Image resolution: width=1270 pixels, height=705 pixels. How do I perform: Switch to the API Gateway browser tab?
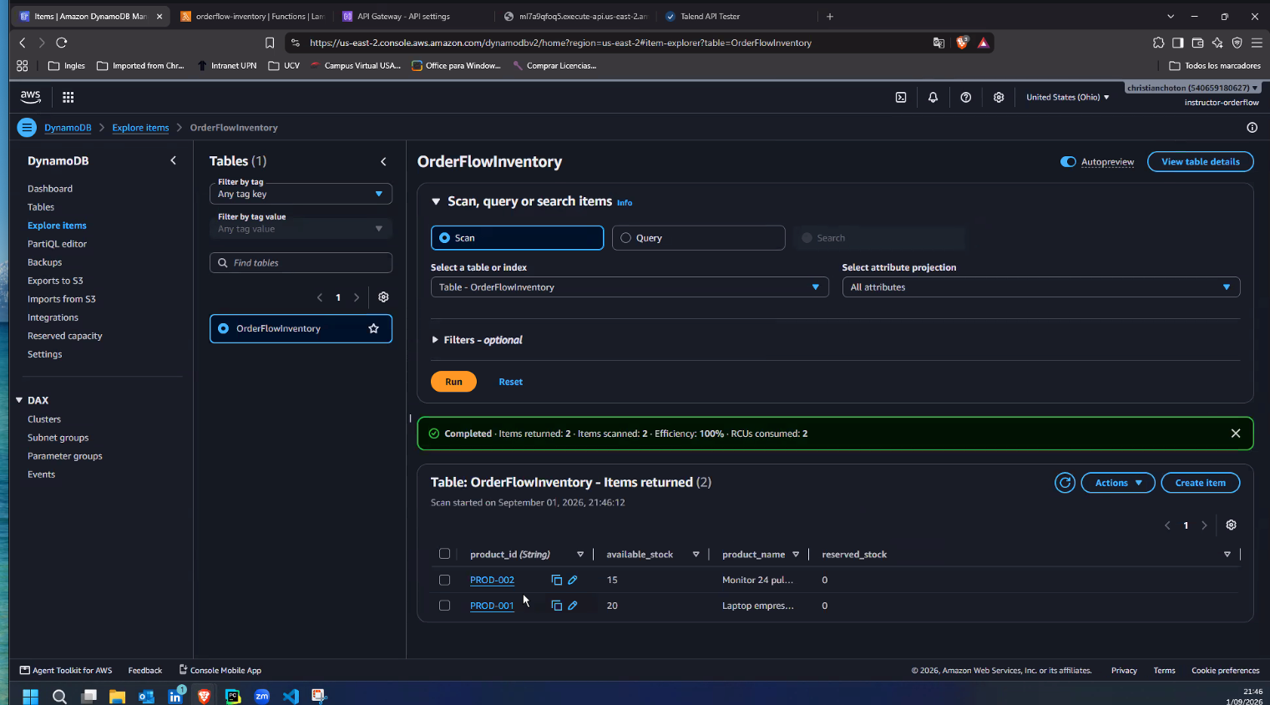[x=403, y=16]
